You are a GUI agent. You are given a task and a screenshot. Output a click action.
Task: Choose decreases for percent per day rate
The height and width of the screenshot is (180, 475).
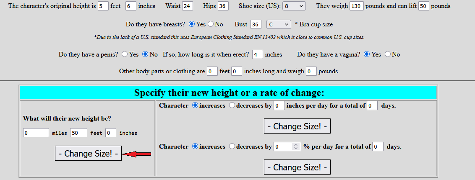click(x=232, y=147)
